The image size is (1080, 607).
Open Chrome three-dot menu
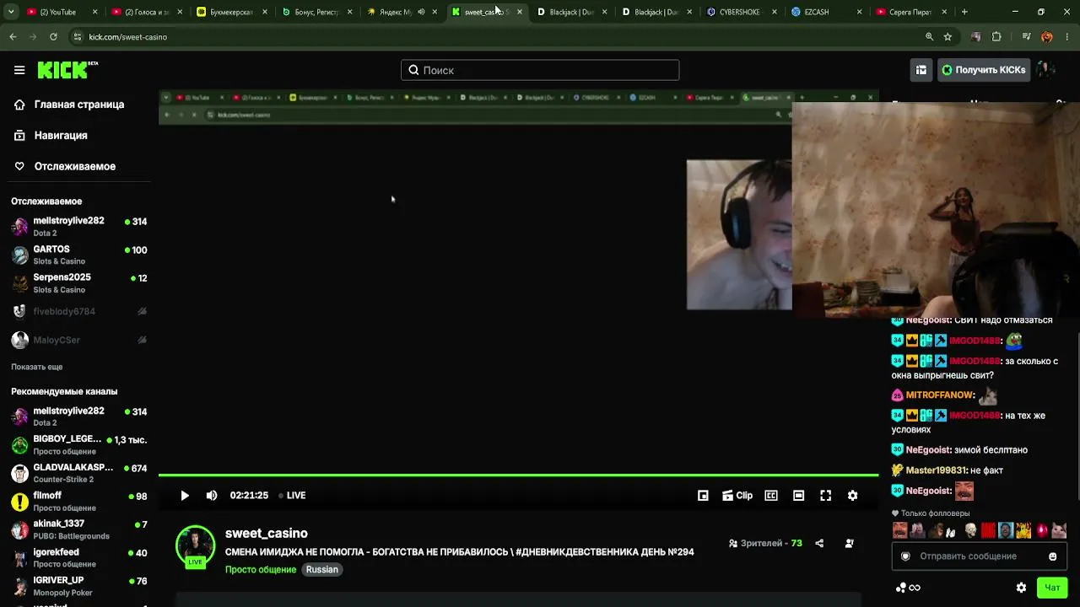point(1066,37)
